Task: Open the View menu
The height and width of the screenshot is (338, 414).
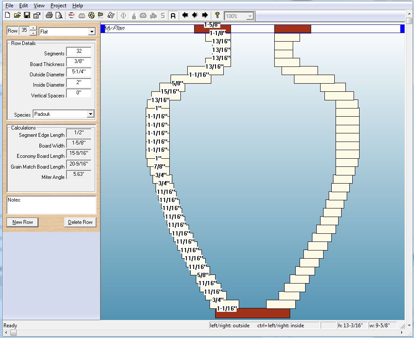Action: pyautogui.click(x=39, y=6)
